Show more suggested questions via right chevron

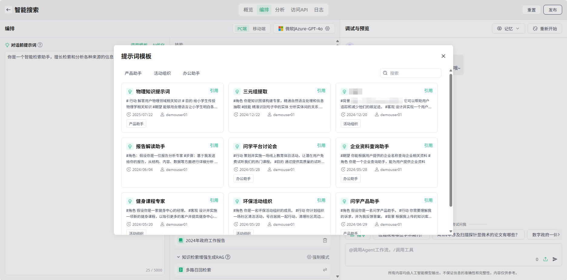[x=559, y=235]
